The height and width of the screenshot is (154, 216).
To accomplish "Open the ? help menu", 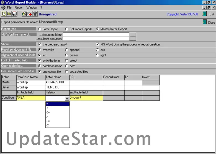I will (41, 7).
